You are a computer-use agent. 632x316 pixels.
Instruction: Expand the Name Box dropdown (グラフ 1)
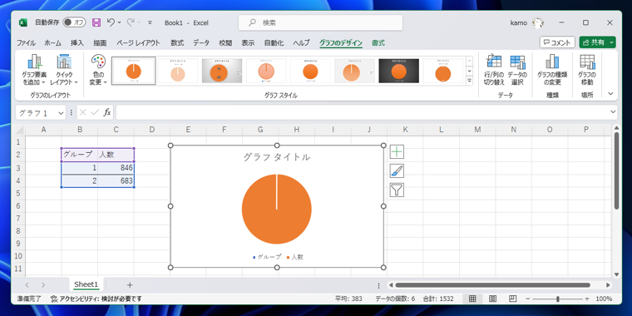click(x=62, y=113)
